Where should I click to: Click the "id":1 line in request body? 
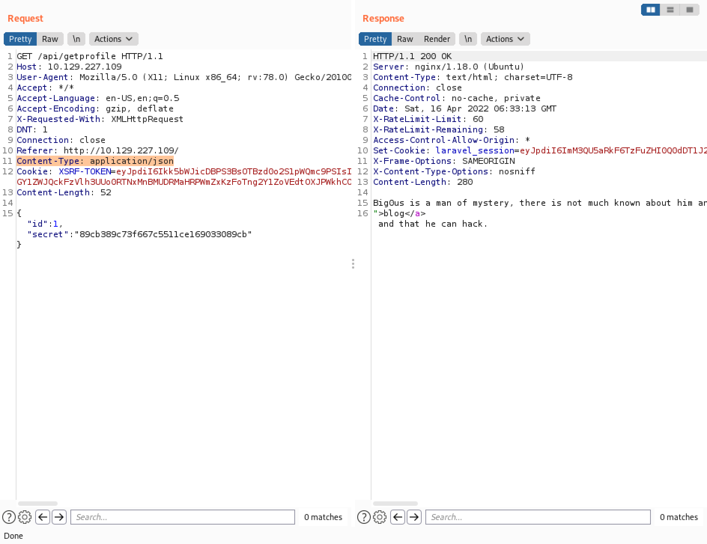pos(45,224)
